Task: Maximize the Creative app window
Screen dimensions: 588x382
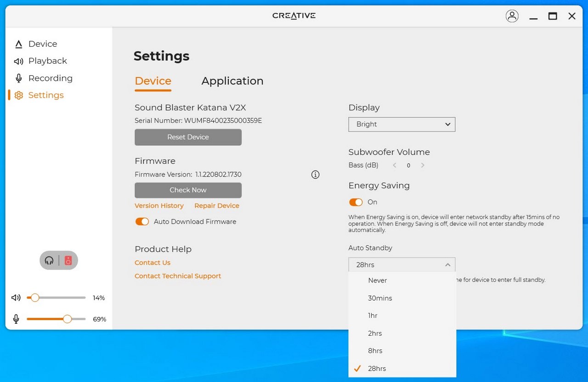Action: click(553, 16)
